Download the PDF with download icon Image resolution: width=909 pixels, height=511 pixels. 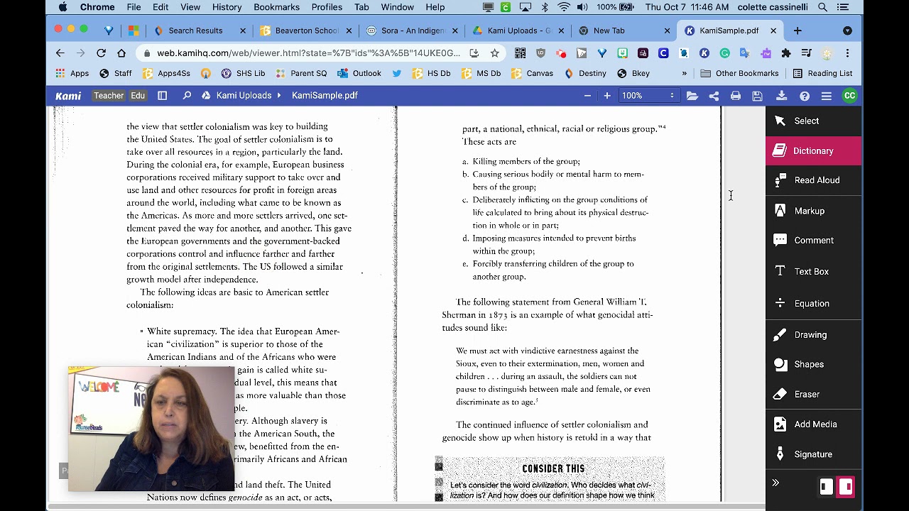[781, 95]
